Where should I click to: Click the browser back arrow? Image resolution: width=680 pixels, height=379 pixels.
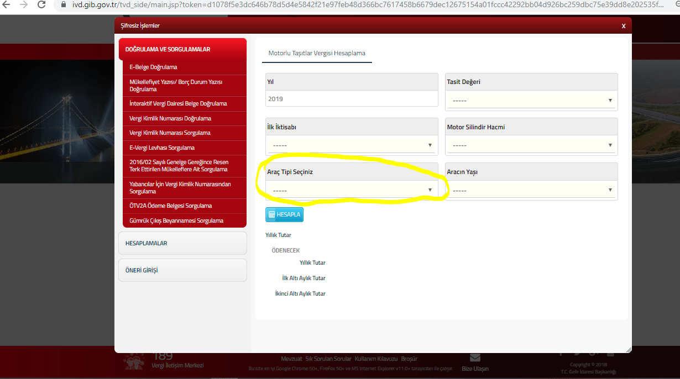(x=7, y=5)
